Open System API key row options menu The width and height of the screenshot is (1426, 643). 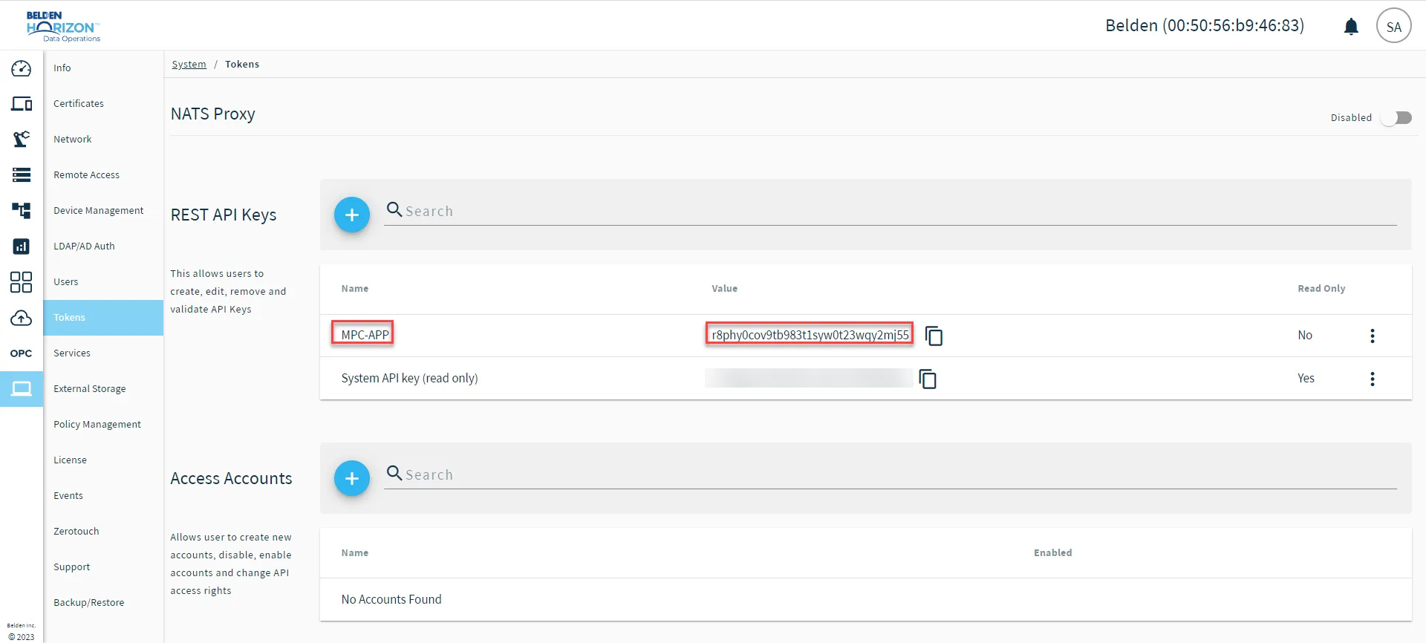[1373, 379]
